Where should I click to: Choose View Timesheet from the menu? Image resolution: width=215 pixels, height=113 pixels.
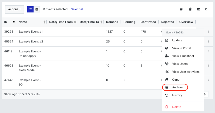pos(183,56)
